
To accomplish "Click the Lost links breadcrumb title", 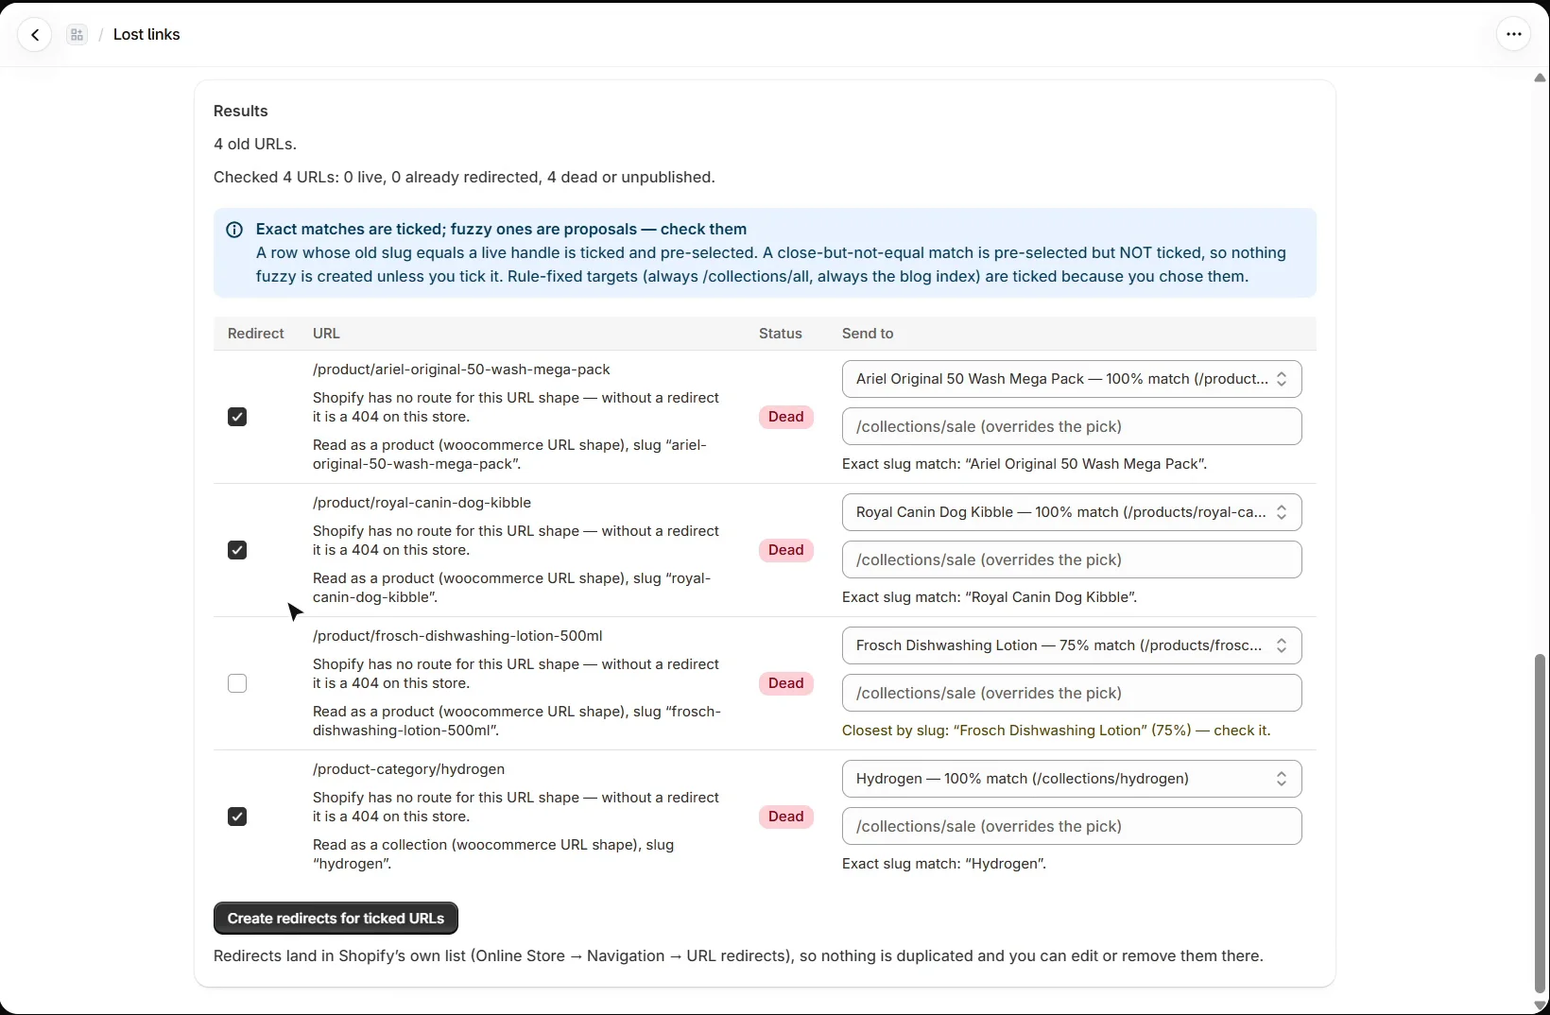I will [x=146, y=35].
